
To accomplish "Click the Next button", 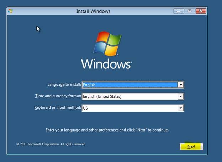I will coord(191,146).
